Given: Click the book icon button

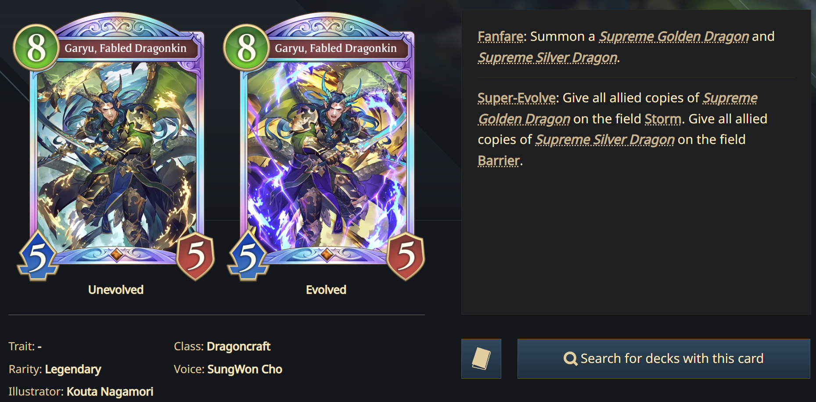Looking at the screenshot, I should 481,359.
